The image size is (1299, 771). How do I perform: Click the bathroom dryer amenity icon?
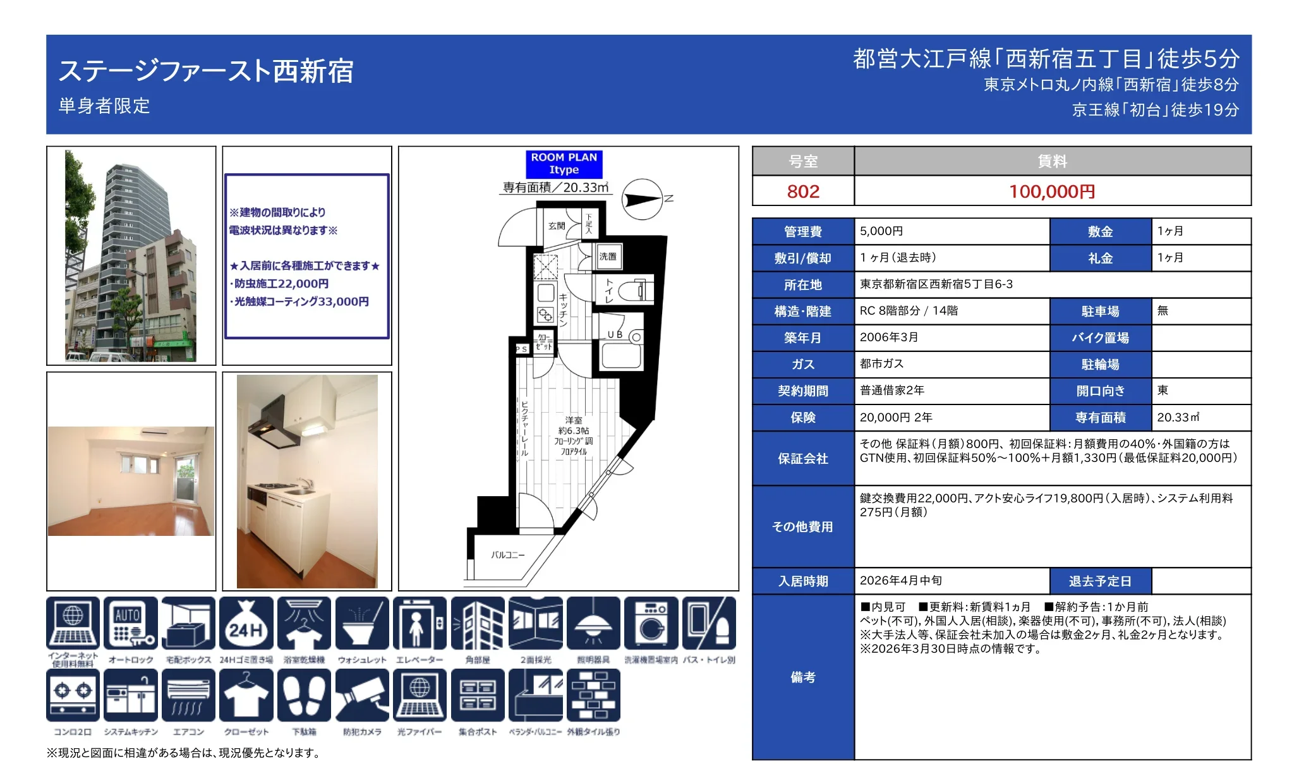(304, 623)
